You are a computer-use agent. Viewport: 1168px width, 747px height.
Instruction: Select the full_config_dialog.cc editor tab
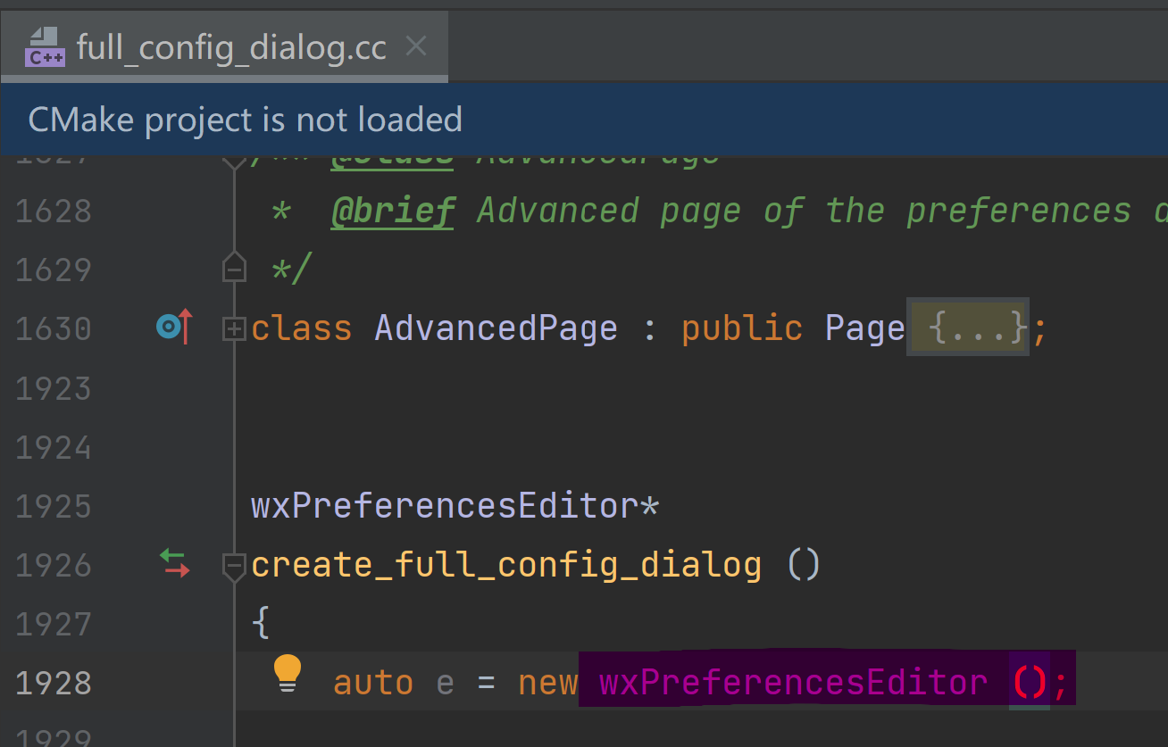(231, 47)
